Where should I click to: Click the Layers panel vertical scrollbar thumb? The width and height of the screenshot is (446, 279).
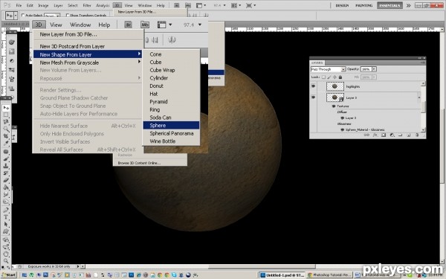(423, 106)
